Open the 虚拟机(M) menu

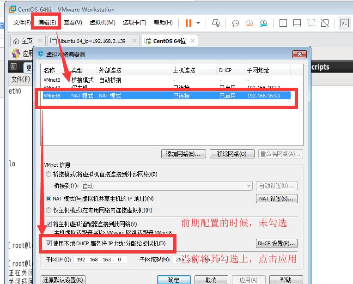click(x=102, y=23)
